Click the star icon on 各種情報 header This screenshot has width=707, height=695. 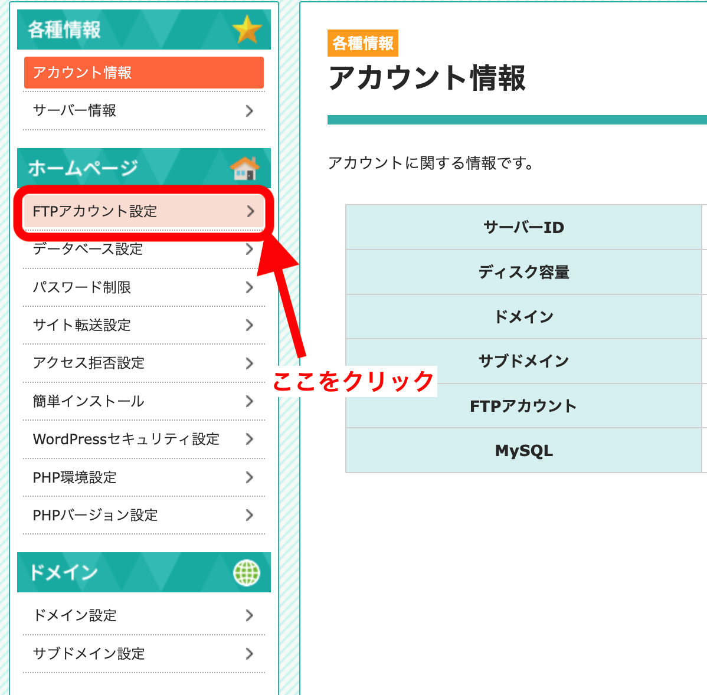pyautogui.click(x=247, y=28)
